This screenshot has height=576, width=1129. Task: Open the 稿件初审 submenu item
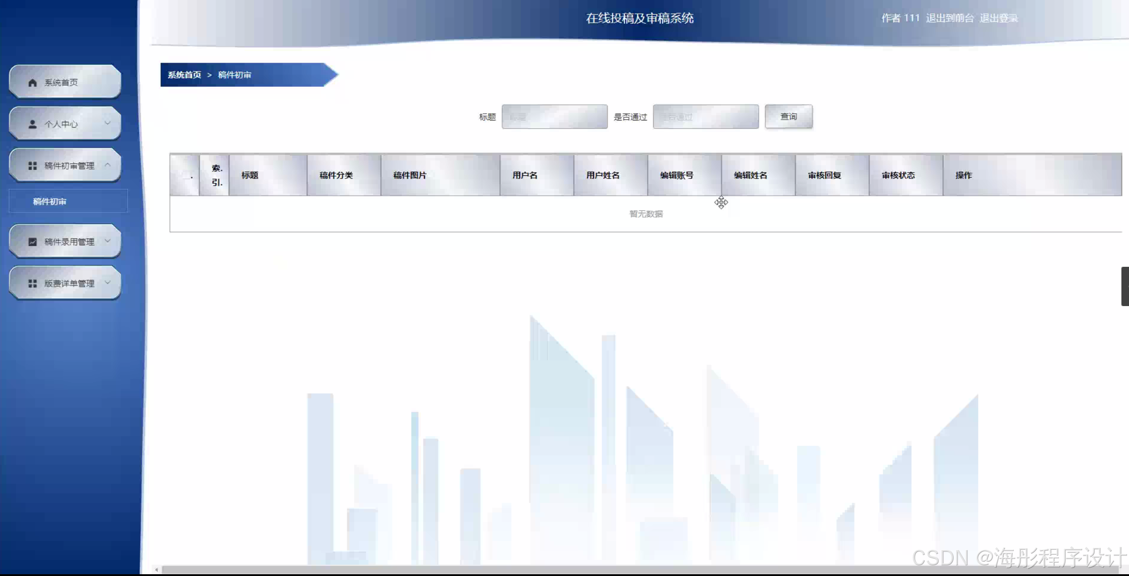coord(50,201)
